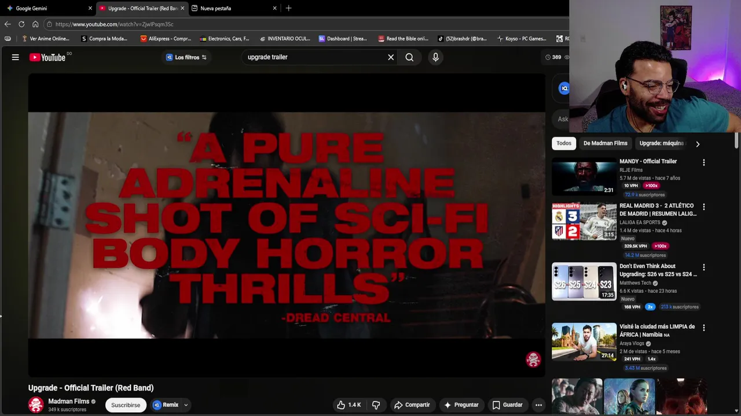The height and width of the screenshot is (416, 741).
Task: Open a new browser tab with plus
Action: tap(288, 8)
